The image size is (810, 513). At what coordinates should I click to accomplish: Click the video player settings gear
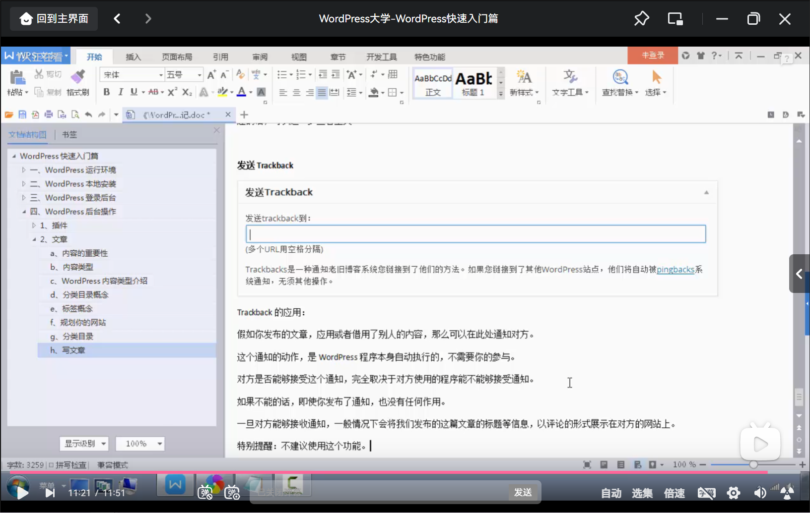click(734, 493)
